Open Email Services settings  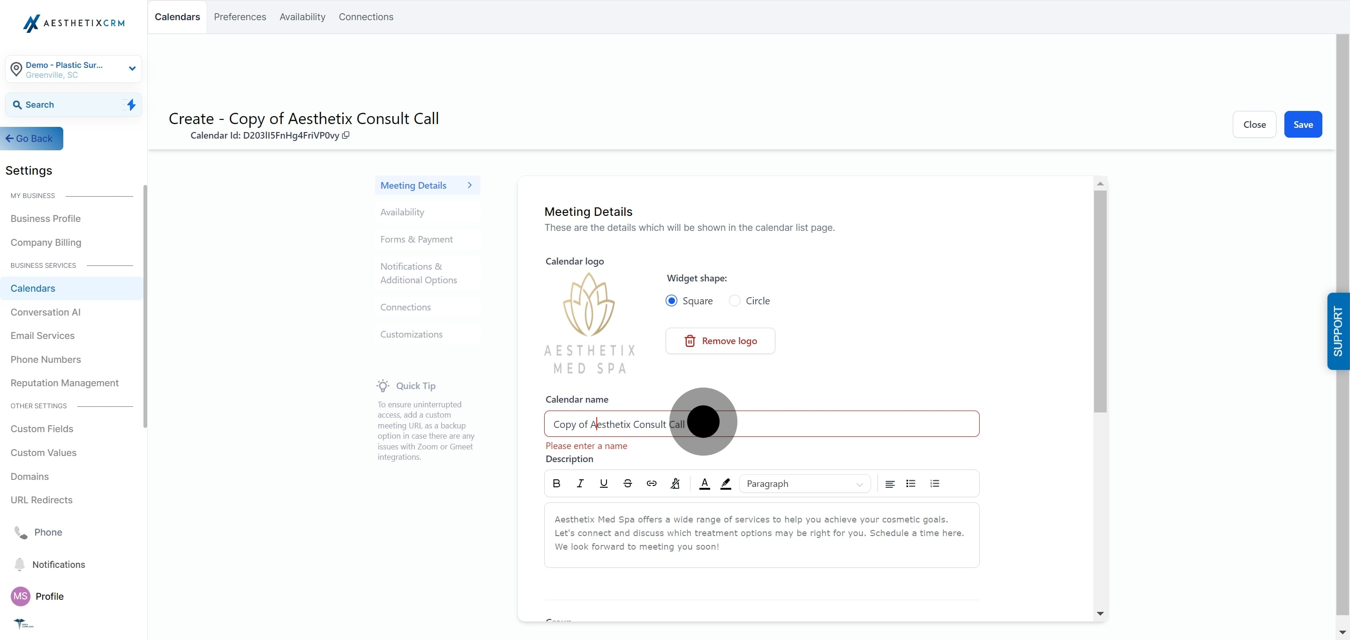pyautogui.click(x=43, y=335)
